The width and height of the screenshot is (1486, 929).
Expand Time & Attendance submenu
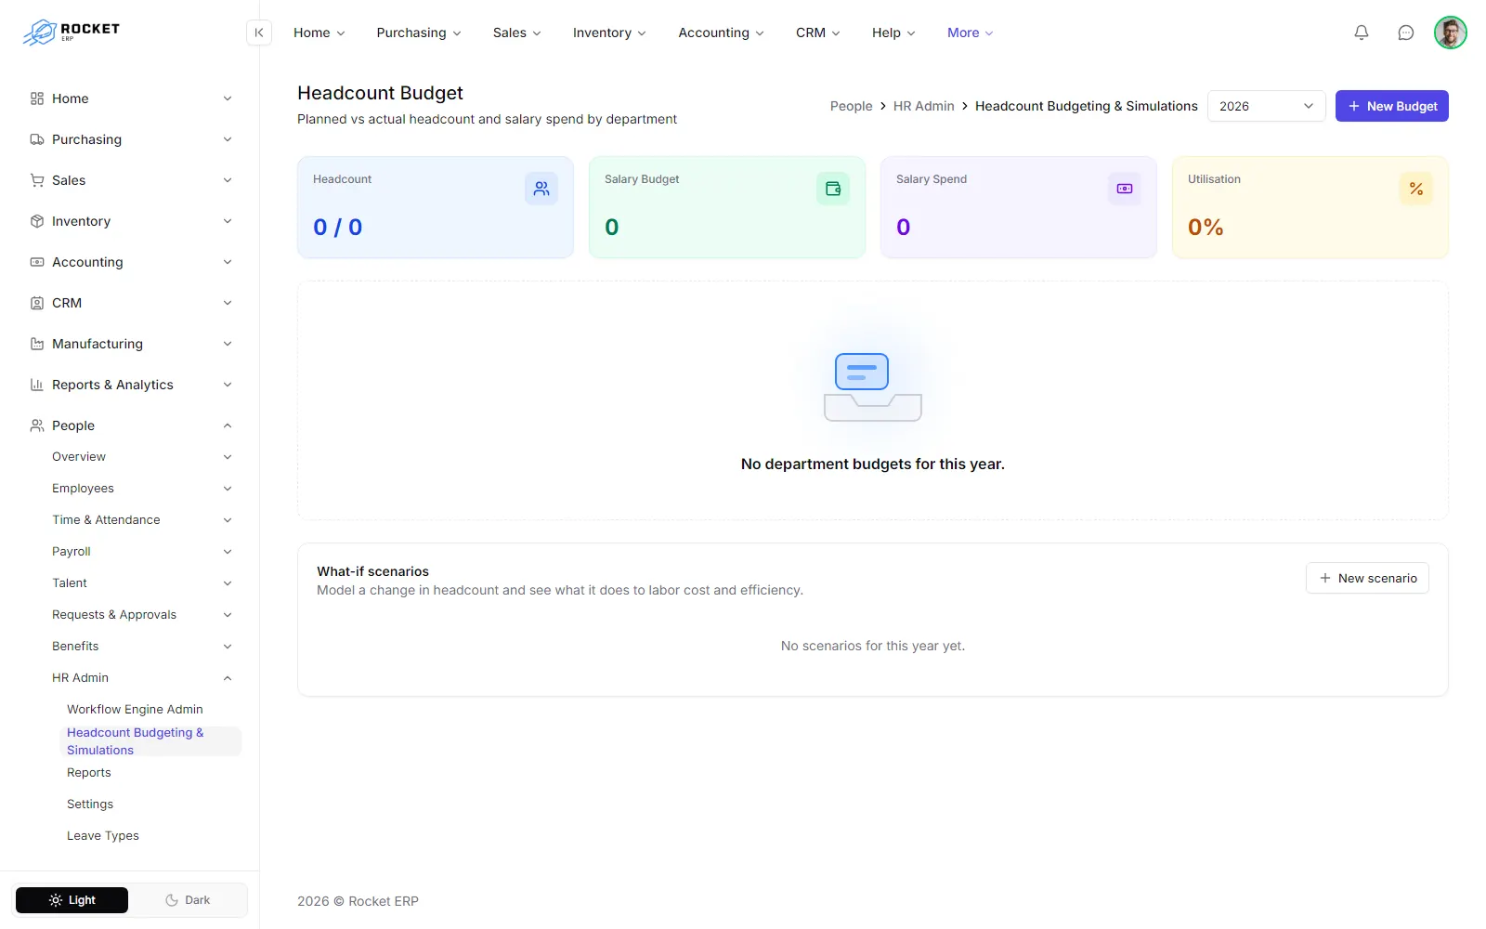(141, 520)
